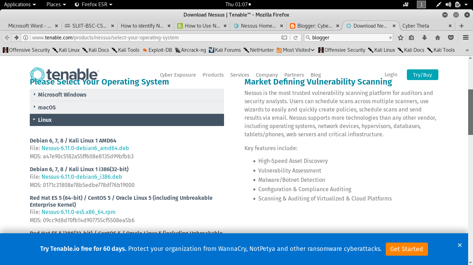Click workspace switcher number 1
This screenshot has width=473, height=265.
click(x=421, y=4)
